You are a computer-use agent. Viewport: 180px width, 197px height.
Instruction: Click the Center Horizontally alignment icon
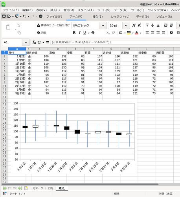(x=152, y=33)
